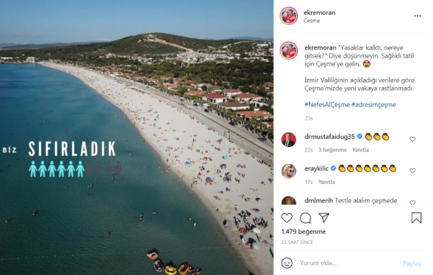Open emoji picker smiley icon

(x=287, y=263)
